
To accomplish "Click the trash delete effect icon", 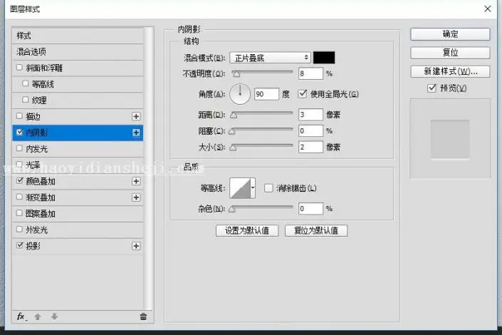I will (x=143, y=316).
